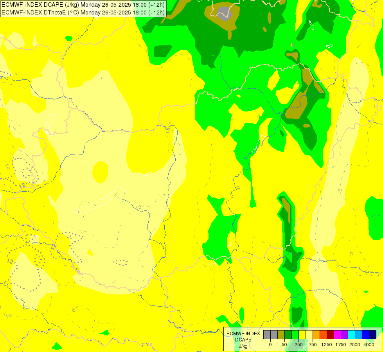
Task: Click the legend value 1750
Action: (x=341, y=345)
